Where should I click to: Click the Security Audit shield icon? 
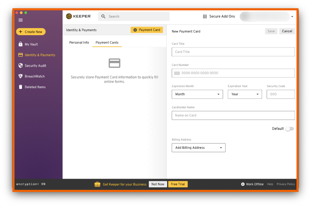coord(20,65)
